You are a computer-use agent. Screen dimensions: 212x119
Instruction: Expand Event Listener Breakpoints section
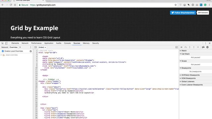coord(180,85)
